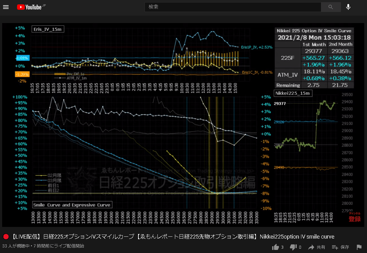This screenshot has width=367, height=253.
Task: Click the 2021/2/8 Mon timestamp header
Action: tap(314, 37)
